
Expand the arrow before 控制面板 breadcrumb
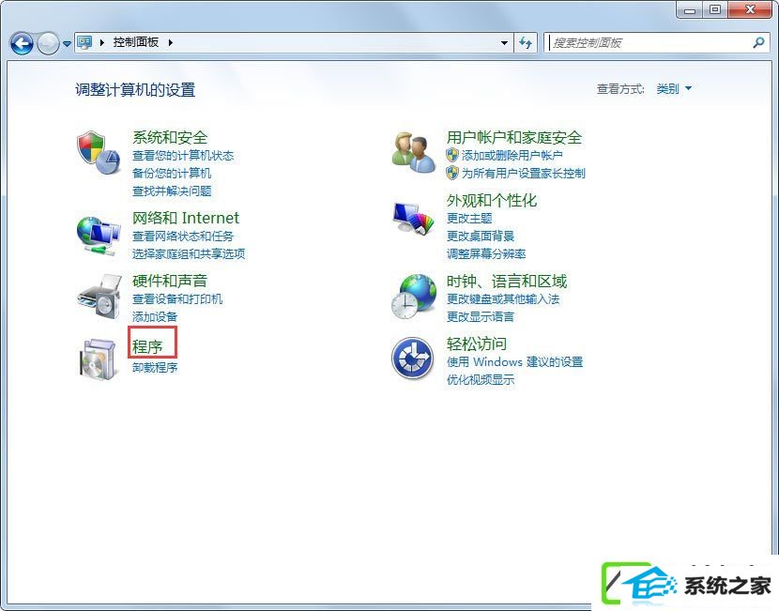102,43
